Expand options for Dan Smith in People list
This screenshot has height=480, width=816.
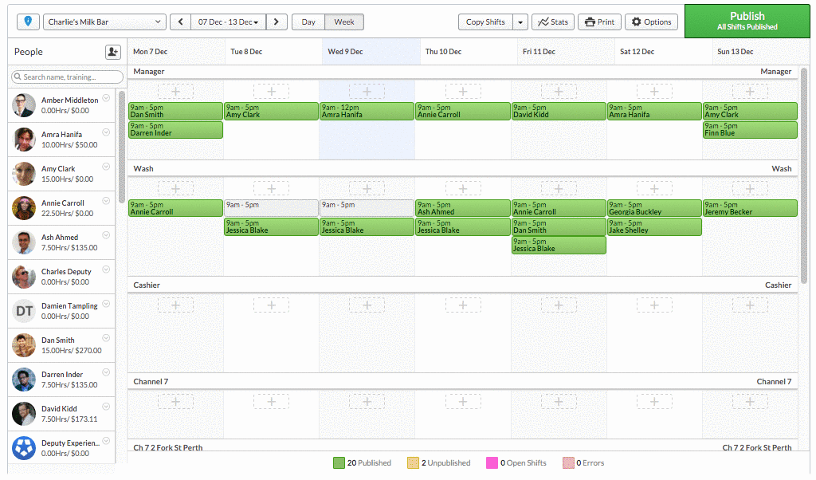coord(106,338)
